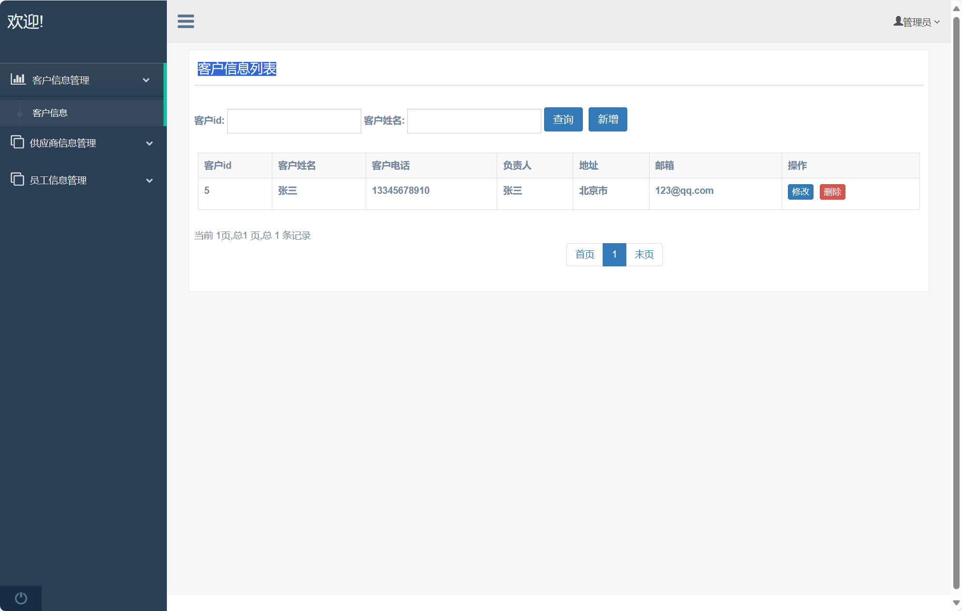Click the power icon at sidebar bottom
The width and height of the screenshot is (962, 611).
[21, 598]
